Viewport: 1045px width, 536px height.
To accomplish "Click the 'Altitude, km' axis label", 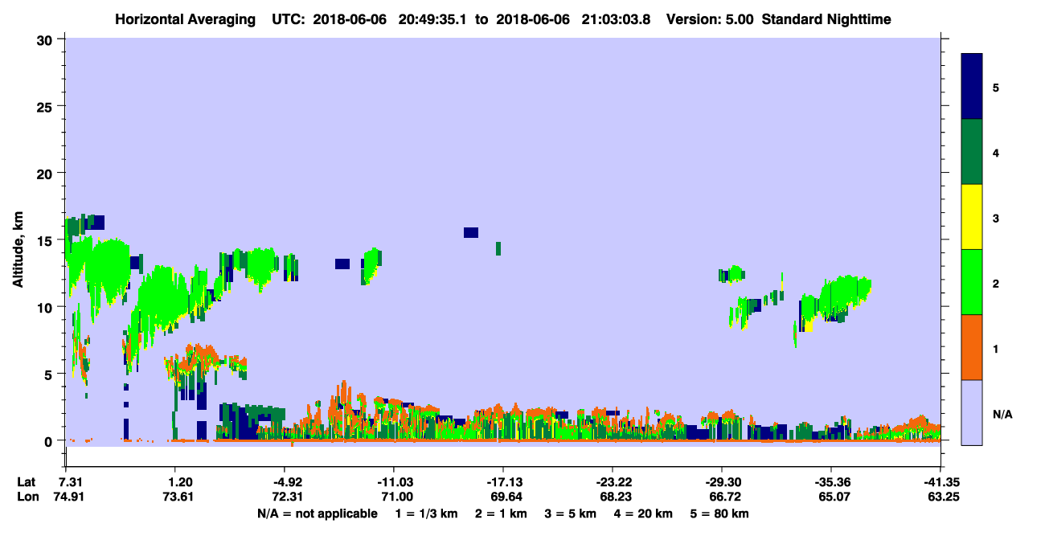I will [x=19, y=248].
